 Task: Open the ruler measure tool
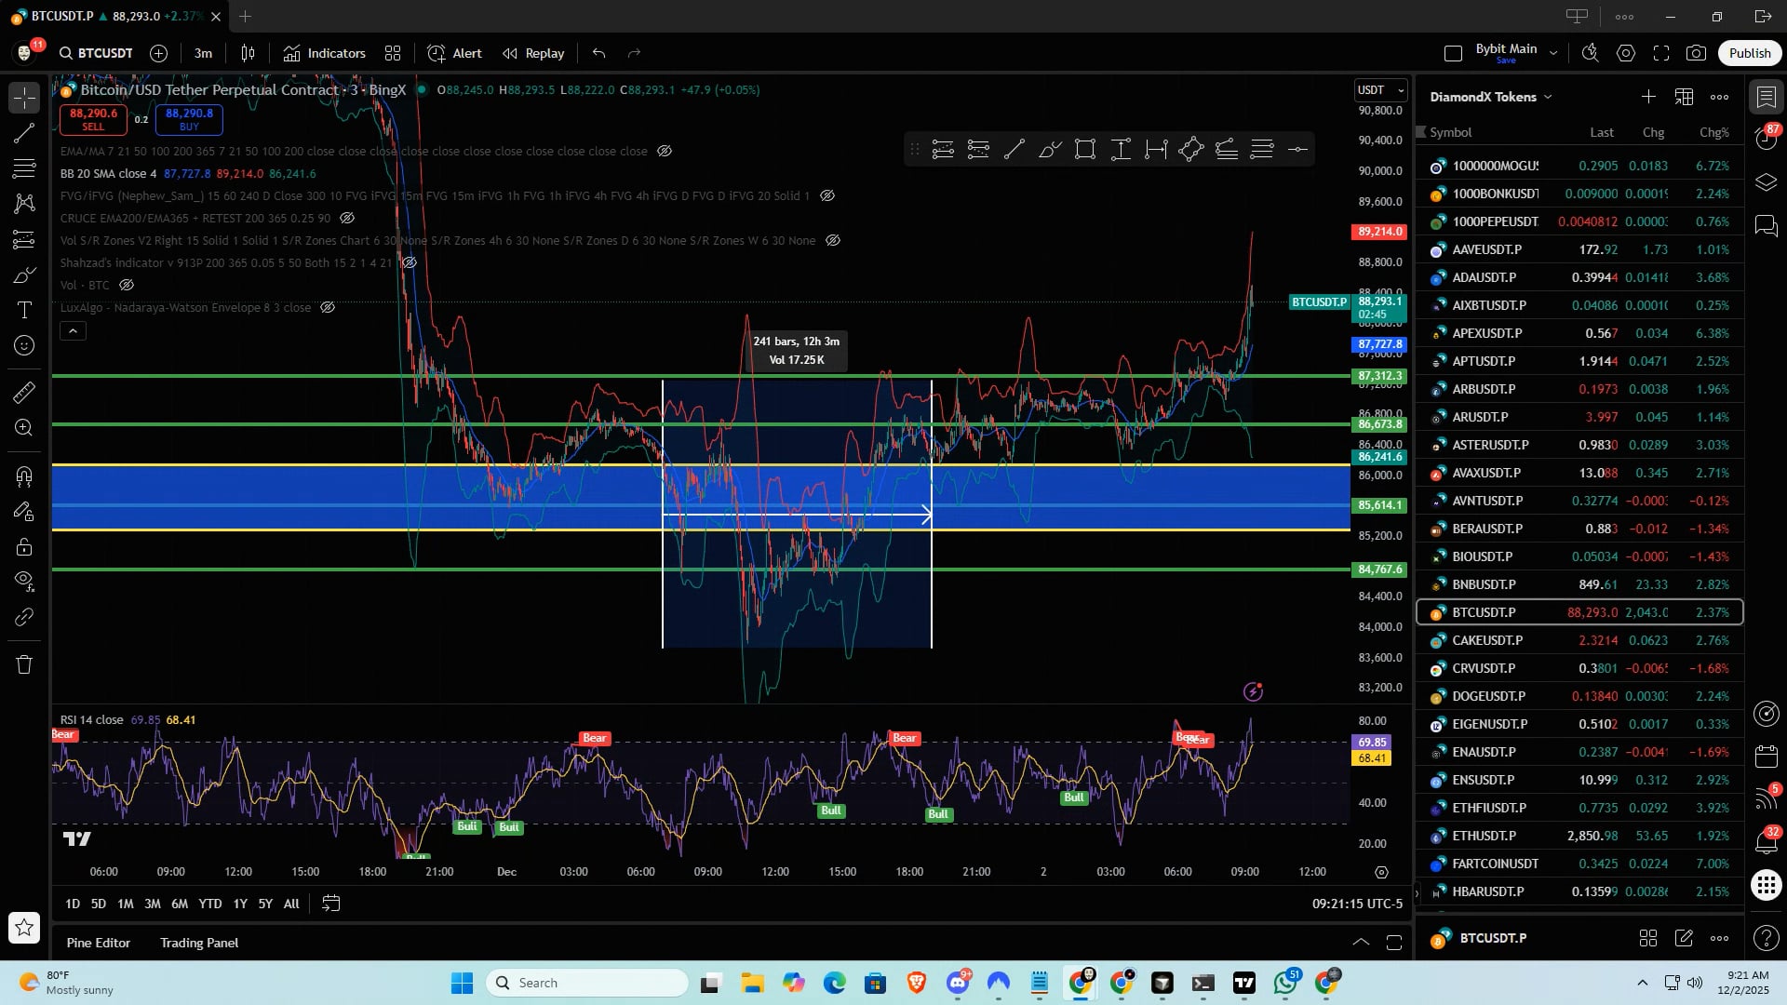pyautogui.click(x=24, y=393)
